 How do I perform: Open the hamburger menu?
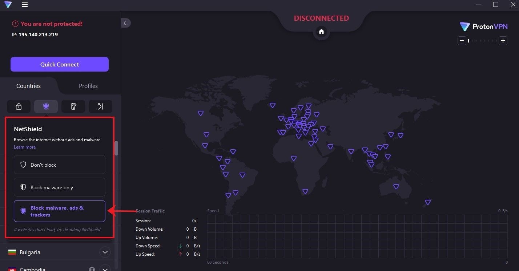24,5
